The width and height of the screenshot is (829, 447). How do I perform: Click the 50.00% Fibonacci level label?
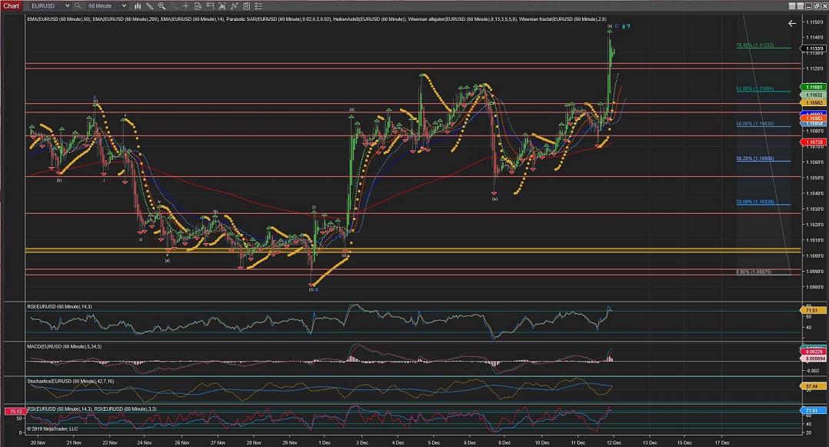[754, 124]
